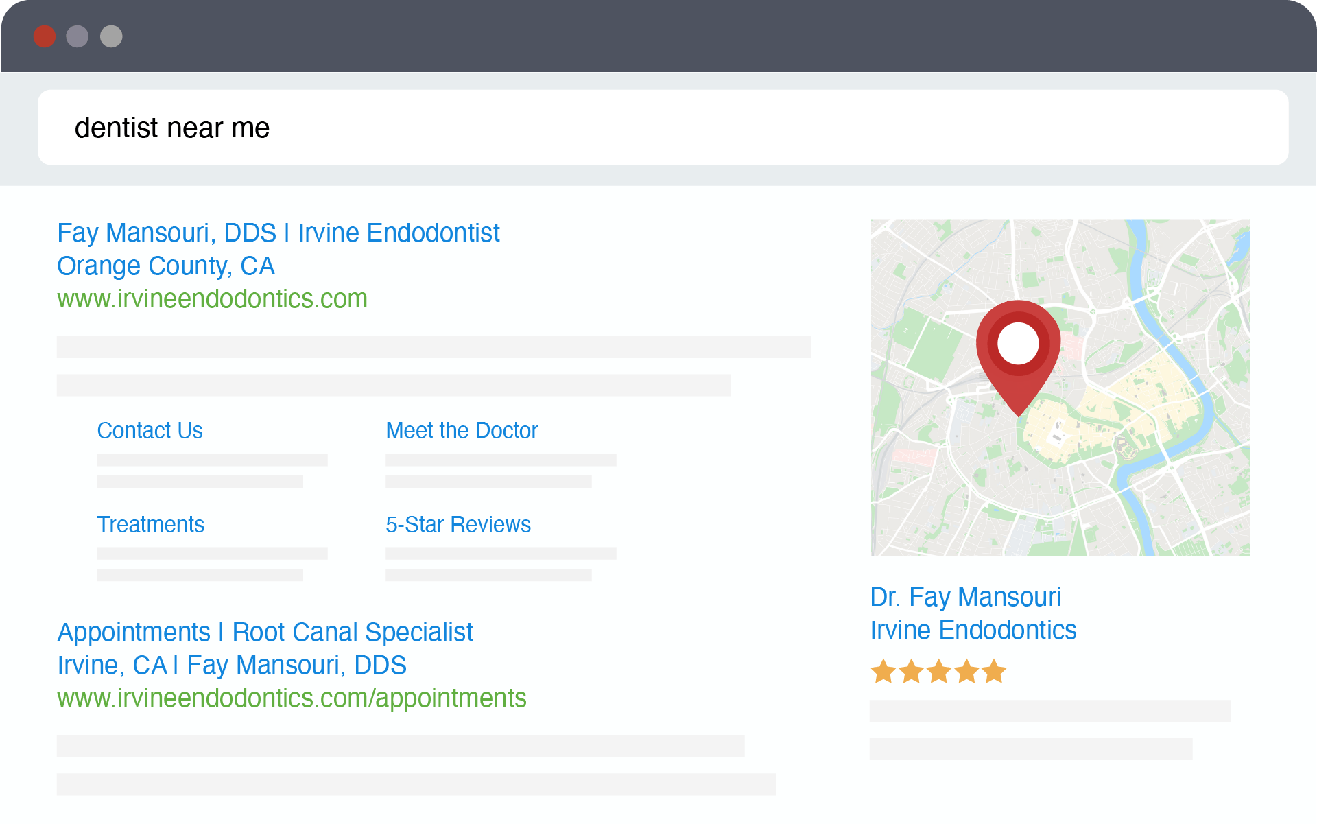
Task: Visit the irvineendodontics.com/appointments URL
Action: [292, 698]
